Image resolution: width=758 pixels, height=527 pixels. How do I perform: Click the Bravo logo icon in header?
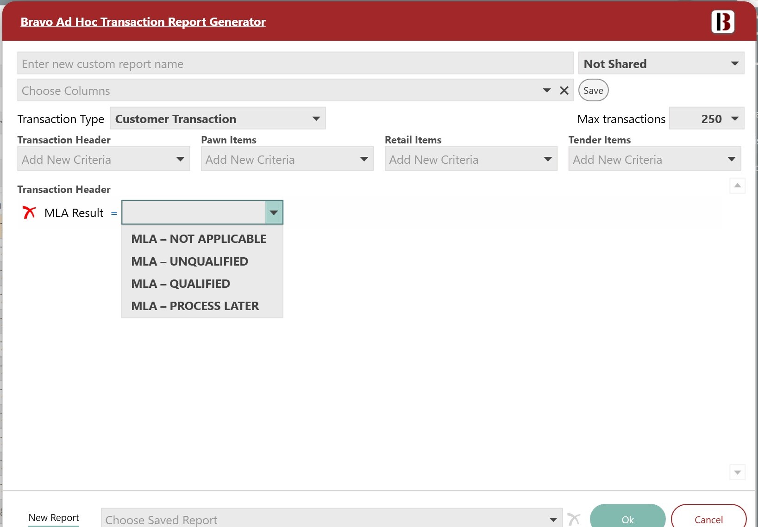point(723,22)
